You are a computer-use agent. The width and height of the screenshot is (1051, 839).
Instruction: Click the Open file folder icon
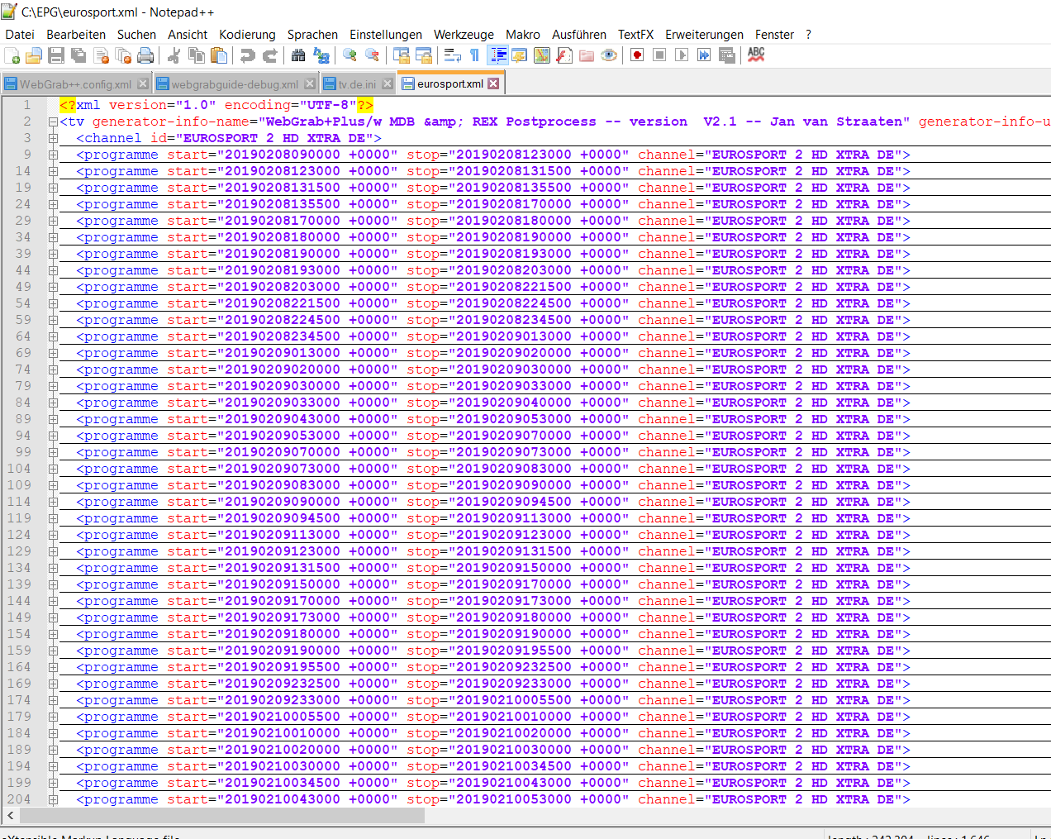pos(34,55)
